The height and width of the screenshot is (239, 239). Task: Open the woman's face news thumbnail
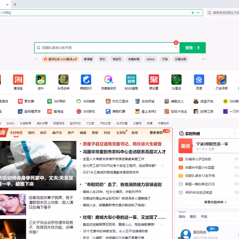[x=13, y=205]
